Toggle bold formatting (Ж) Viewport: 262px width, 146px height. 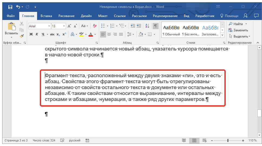click(x=31, y=34)
